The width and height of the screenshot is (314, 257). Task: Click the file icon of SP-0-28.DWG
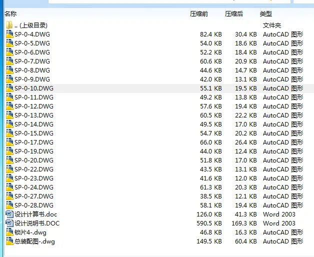pyautogui.click(x=9, y=205)
